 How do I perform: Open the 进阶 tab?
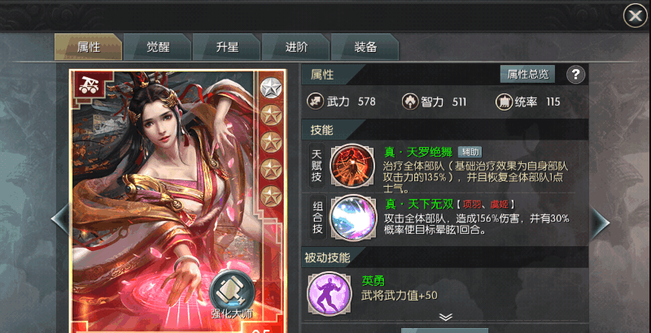click(x=296, y=47)
